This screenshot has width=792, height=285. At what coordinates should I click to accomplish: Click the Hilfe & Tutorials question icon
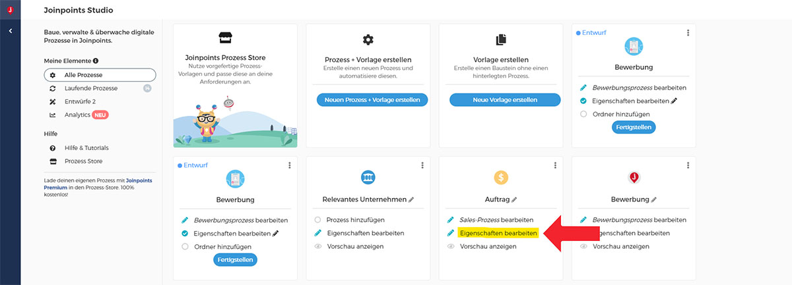[x=53, y=148]
